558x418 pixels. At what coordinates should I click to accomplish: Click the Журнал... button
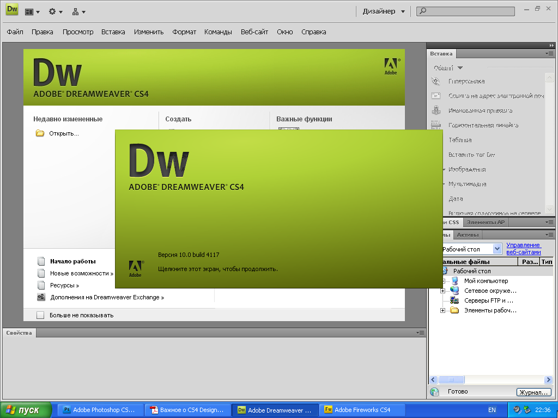point(534,392)
